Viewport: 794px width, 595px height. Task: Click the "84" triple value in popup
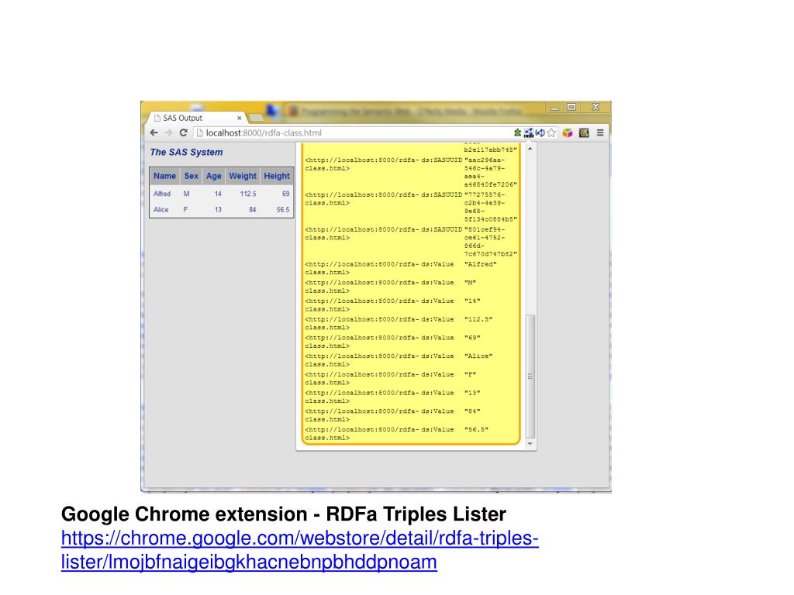click(x=472, y=411)
